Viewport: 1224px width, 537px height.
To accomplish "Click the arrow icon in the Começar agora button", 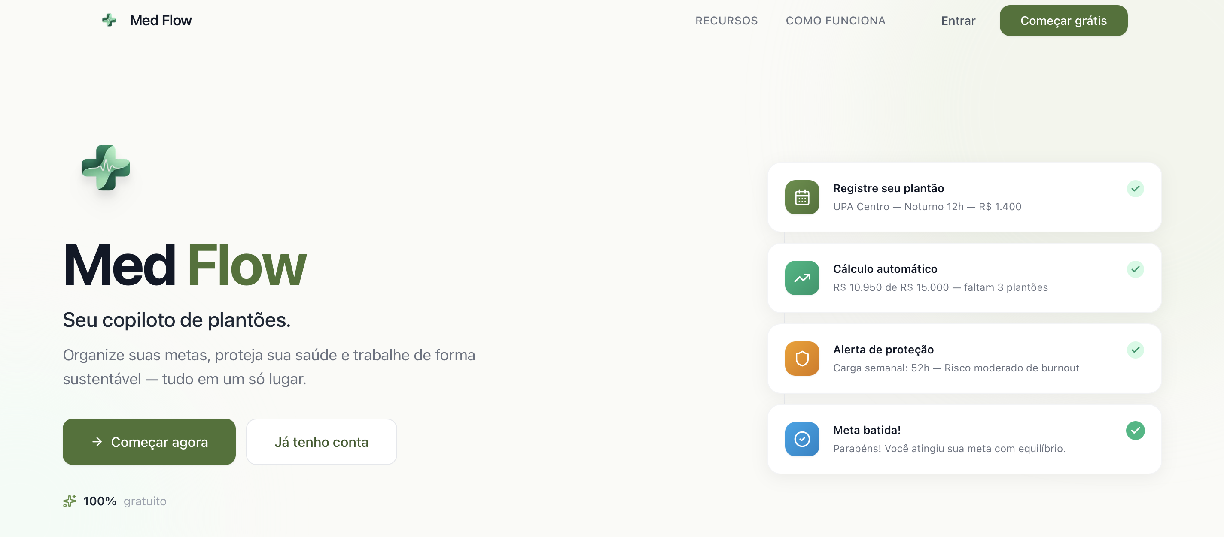I will 97,442.
